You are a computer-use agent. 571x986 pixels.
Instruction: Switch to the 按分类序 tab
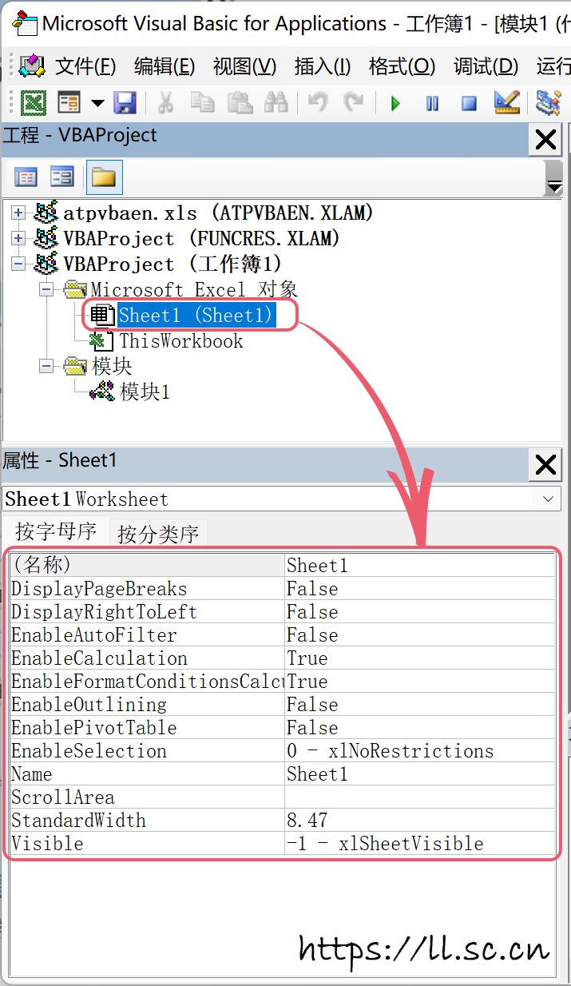(158, 534)
